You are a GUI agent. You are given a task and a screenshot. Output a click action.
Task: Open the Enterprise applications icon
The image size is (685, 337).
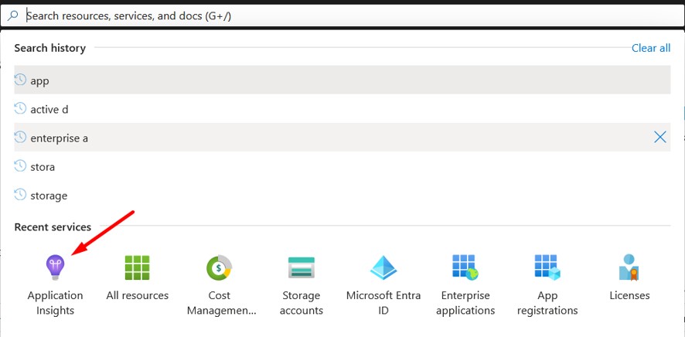pos(465,267)
